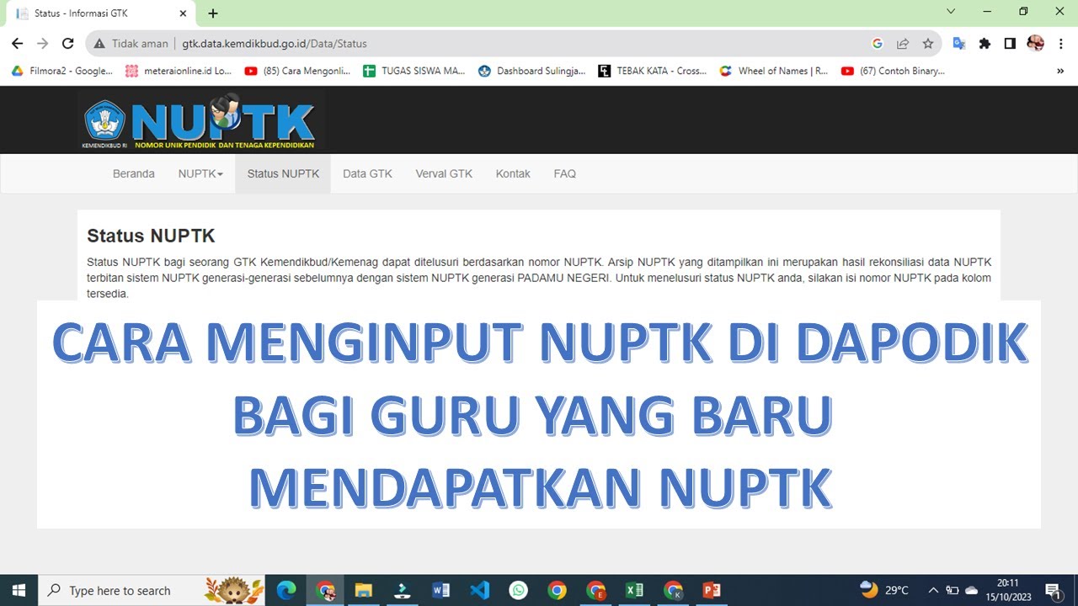This screenshot has width=1078, height=606.
Task: Open the FAQ menu item
Action: [565, 173]
